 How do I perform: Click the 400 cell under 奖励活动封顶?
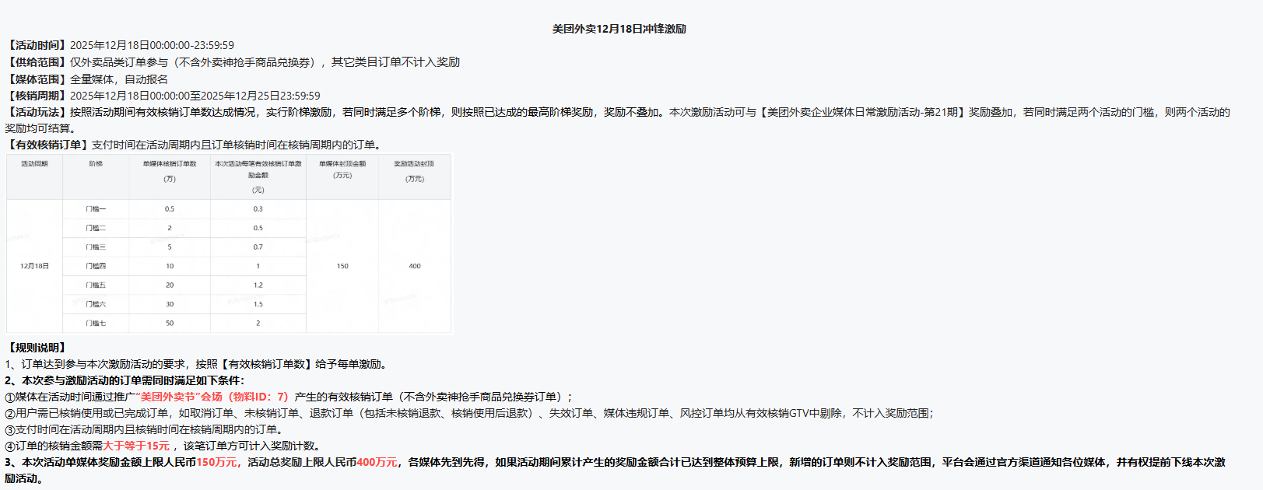[414, 266]
